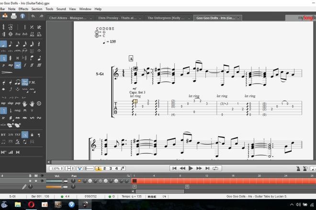The image size is (316, 210).
Task: Toggle the metronome icon
Action: click(x=298, y=168)
